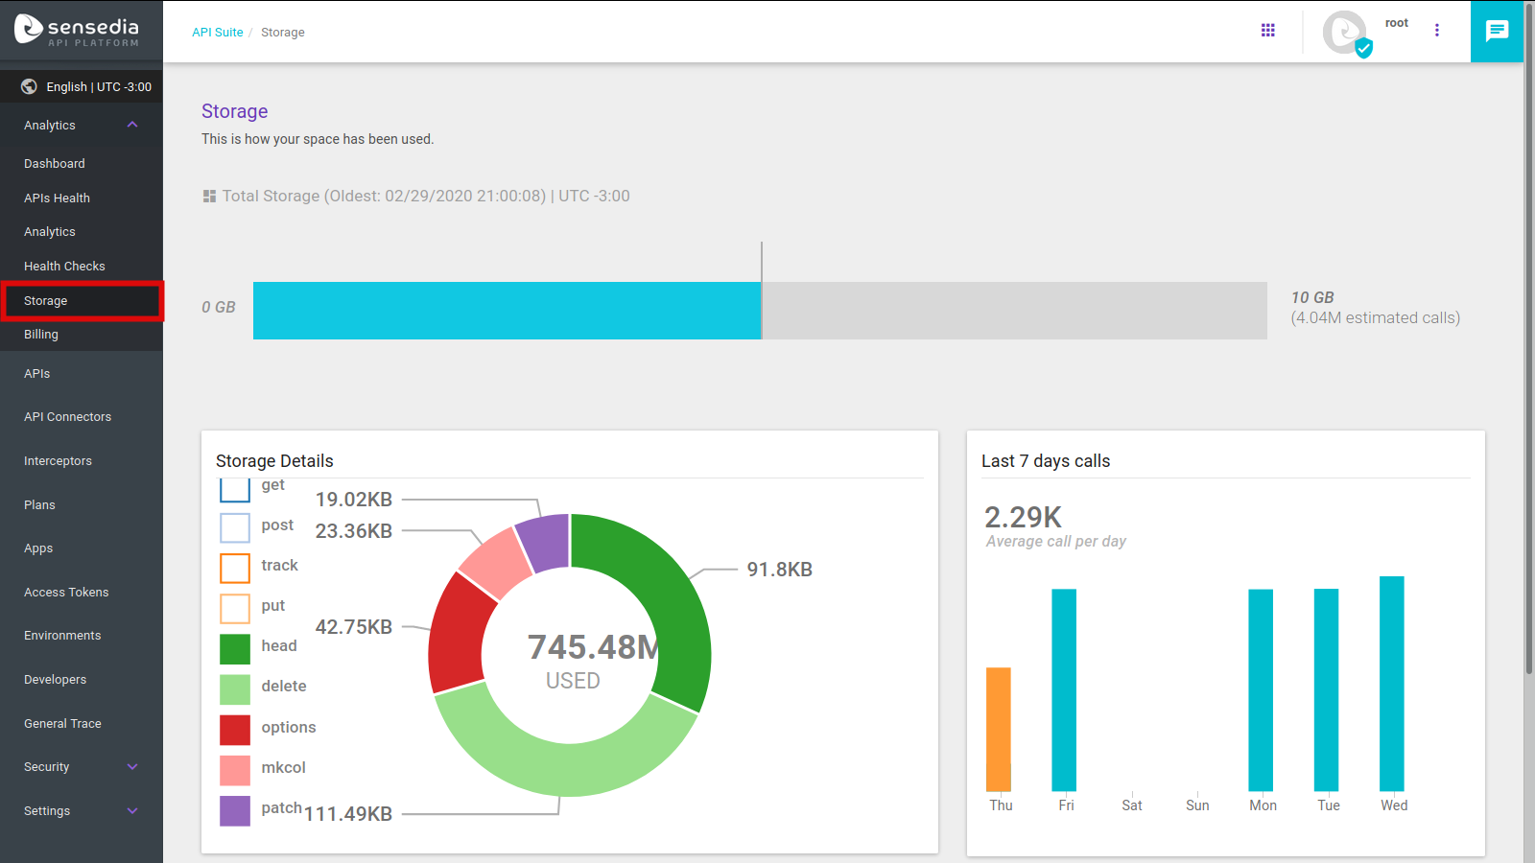Open APIs Health from sidebar
1535x863 pixels.
(56, 198)
